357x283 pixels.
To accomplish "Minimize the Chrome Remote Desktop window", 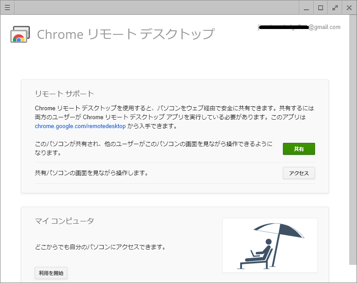I will pyautogui.click(x=307, y=8).
